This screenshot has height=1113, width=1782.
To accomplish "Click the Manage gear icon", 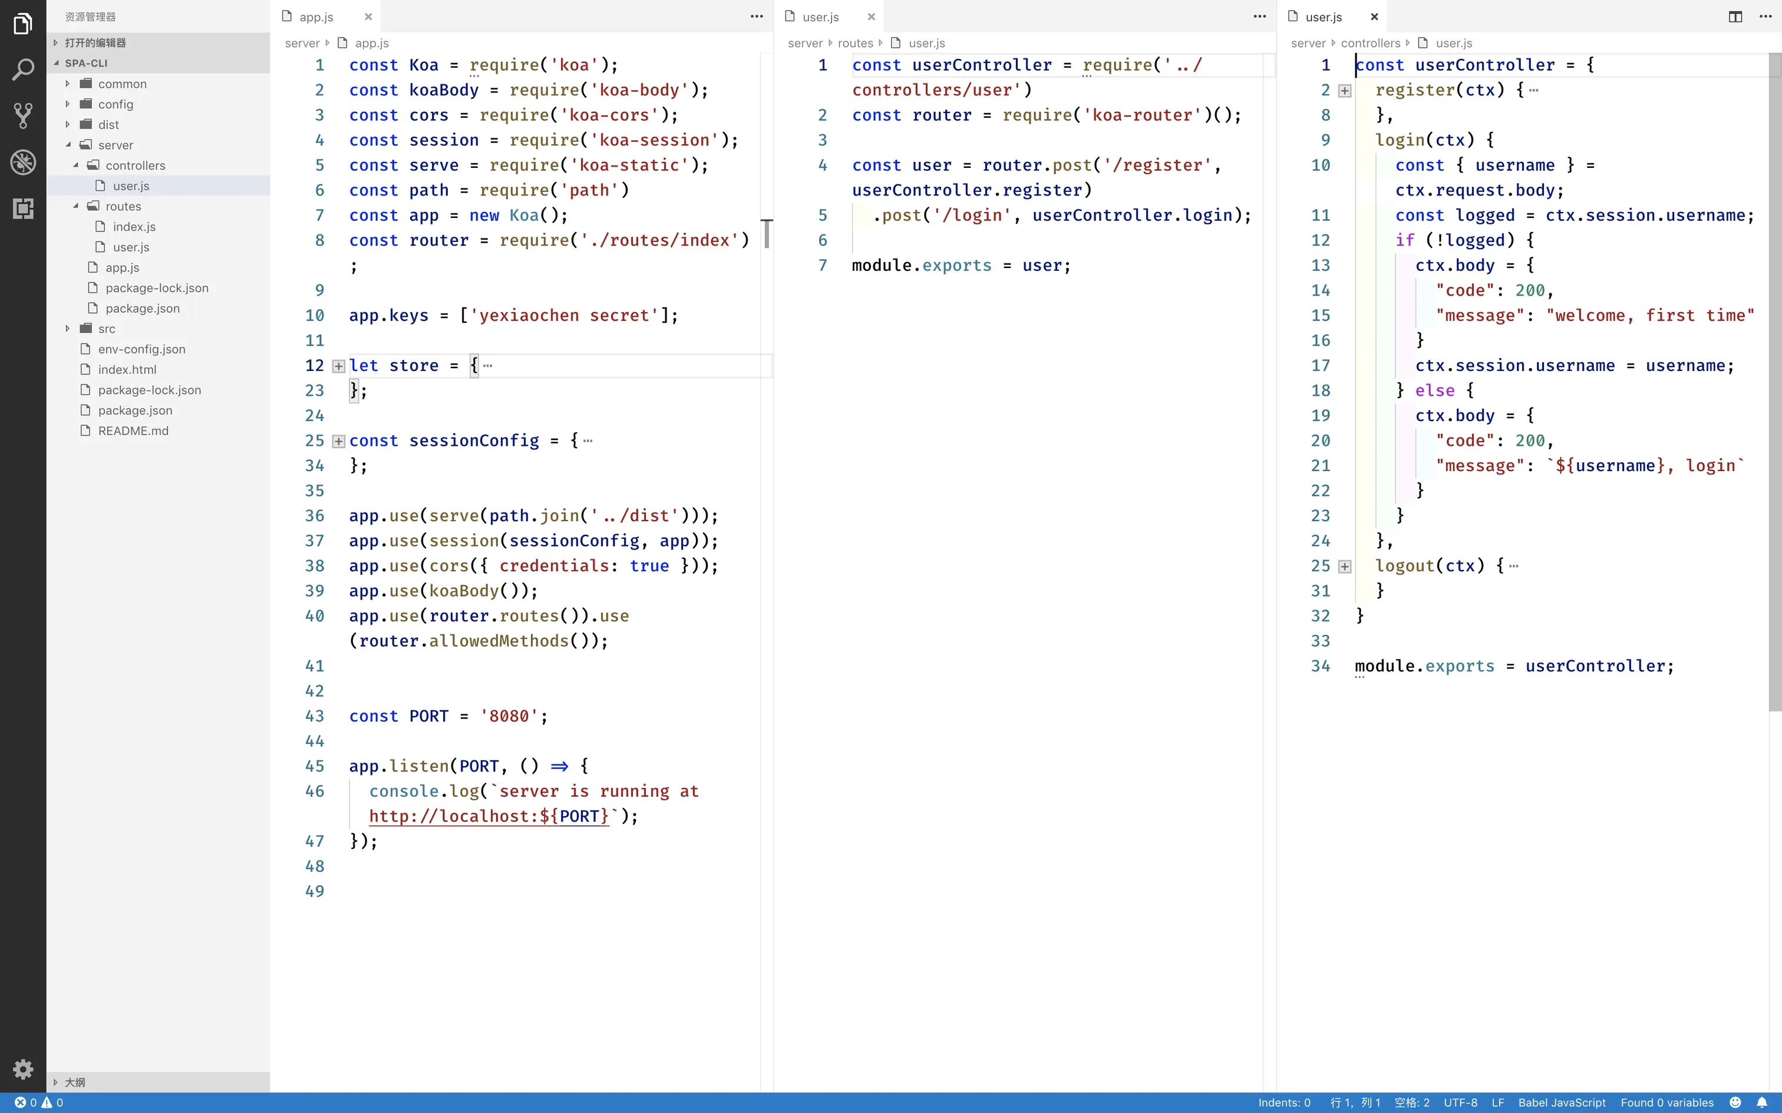I will [23, 1069].
